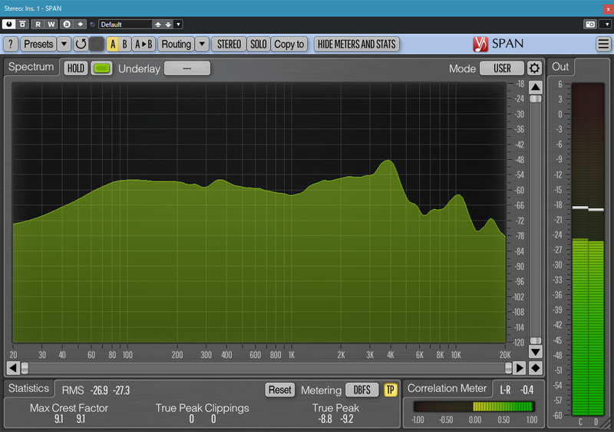This screenshot has width=614, height=432.
Task: Click the frequency range right arrow
Action: tap(520, 367)
